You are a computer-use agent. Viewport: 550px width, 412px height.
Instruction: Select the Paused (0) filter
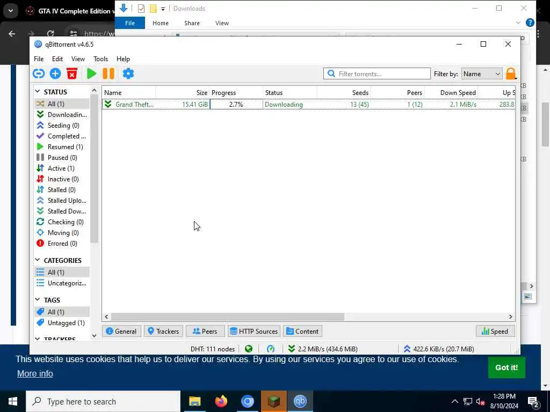(x=62, y=158)
